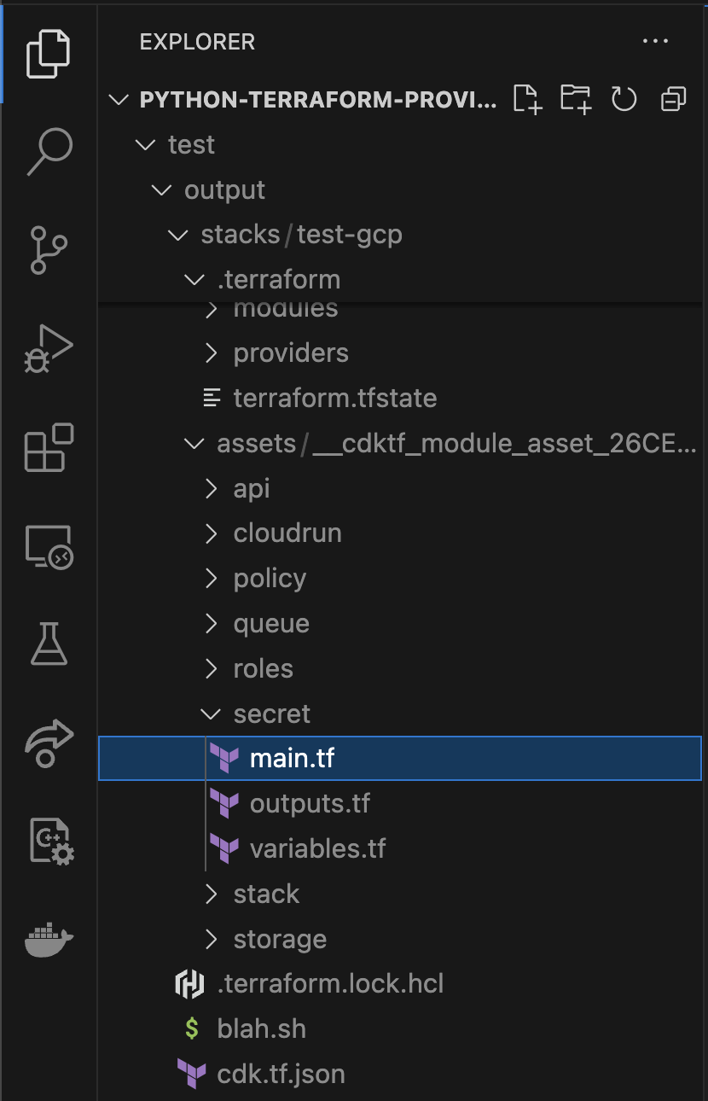Refresh the Explorer file tree
This screenshot has height=1101, width=708.
[x=624, y=99]
